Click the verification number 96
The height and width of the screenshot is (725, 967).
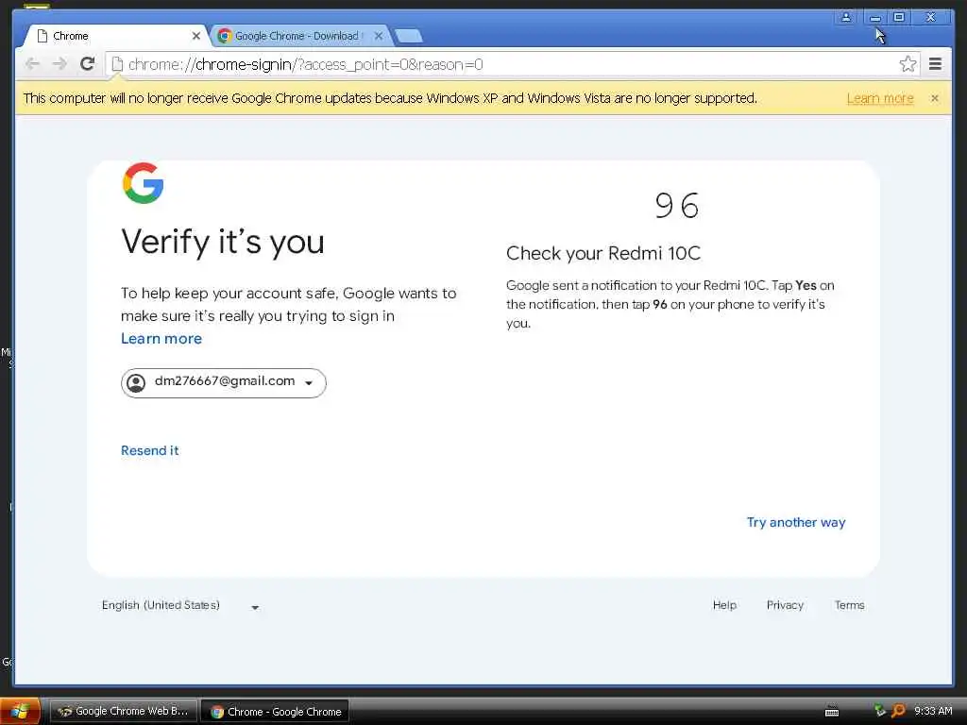tap(677, 205)
